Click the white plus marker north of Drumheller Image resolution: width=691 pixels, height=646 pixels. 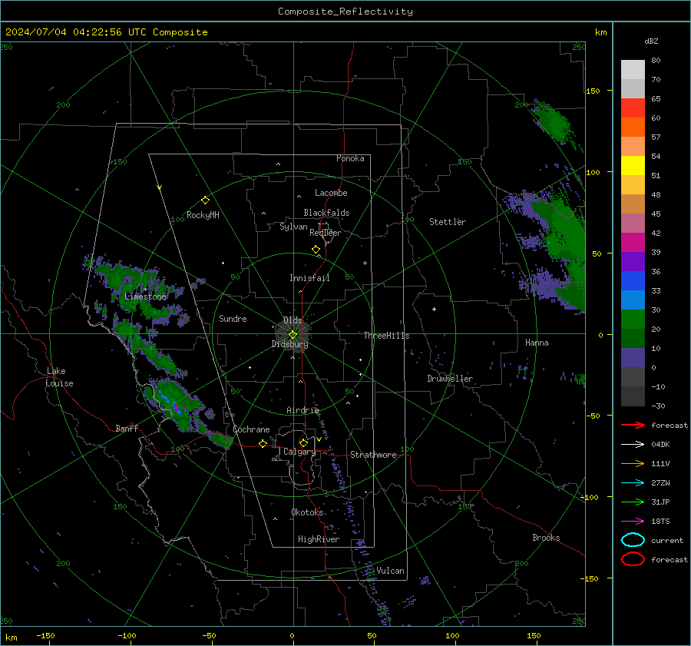434,309
